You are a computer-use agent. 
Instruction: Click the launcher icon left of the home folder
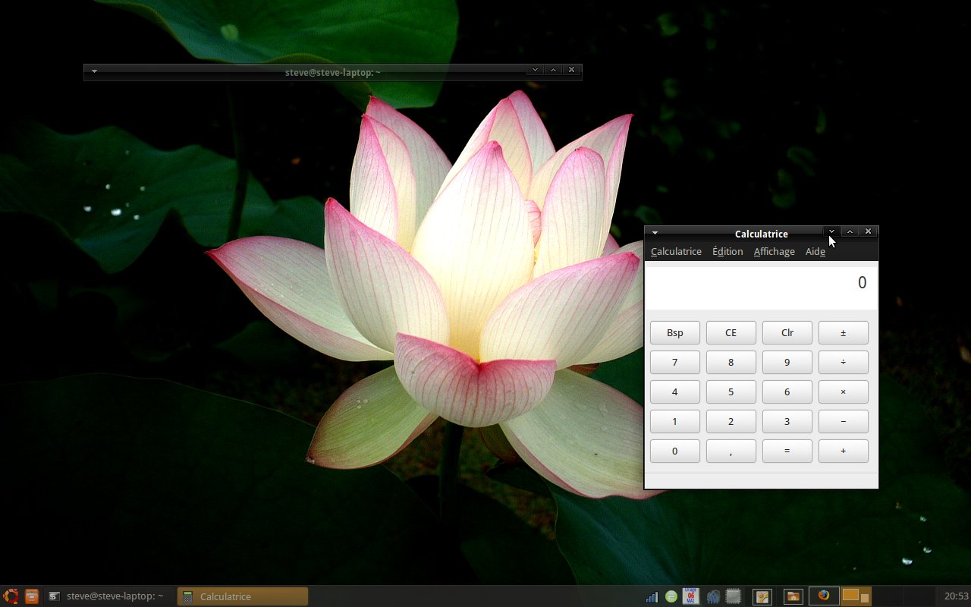pyautogui.click(x=762, y=596)
